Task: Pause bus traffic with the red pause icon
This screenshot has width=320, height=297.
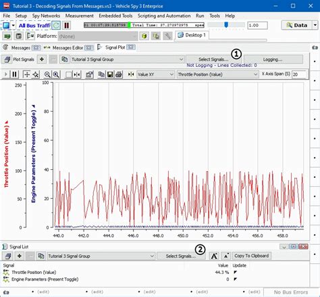Action: 67,25
